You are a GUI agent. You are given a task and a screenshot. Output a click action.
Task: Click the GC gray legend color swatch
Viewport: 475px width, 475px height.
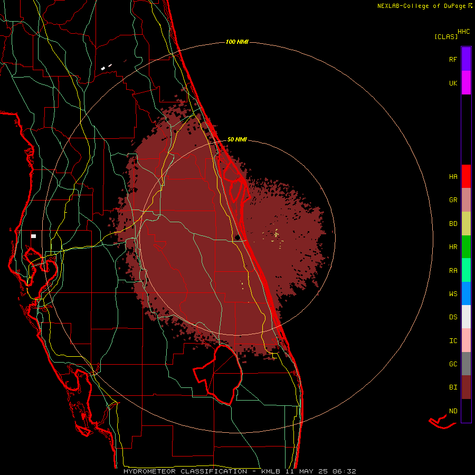pos(466,364)
